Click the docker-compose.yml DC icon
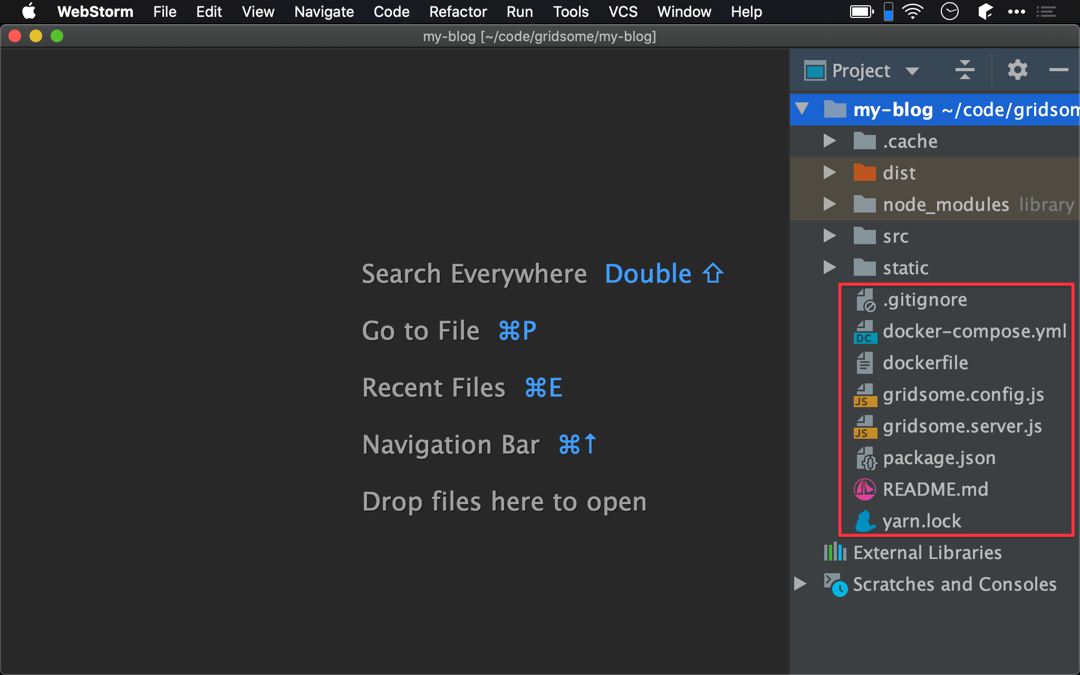Image resolution: width=1080 pixels, height=675 pixels. (x=864, y=331)
